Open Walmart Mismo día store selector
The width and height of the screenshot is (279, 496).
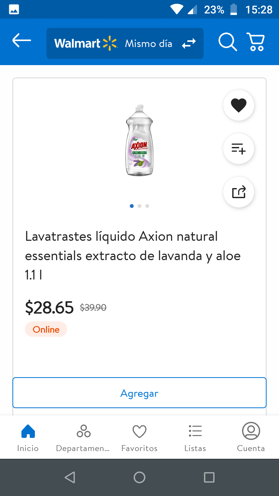point(125,43)
